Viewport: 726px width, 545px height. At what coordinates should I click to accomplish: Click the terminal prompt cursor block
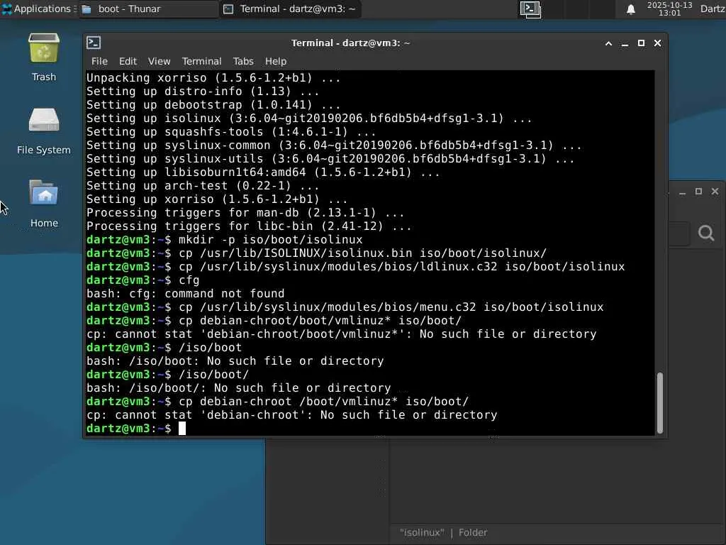[x=182, y=428]
